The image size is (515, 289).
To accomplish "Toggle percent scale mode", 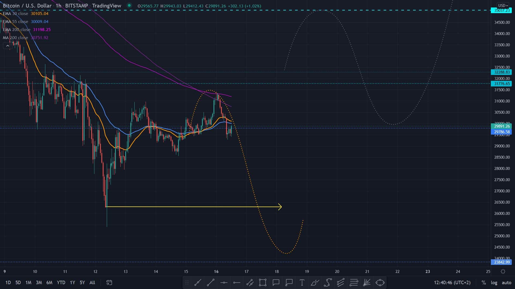I will (x=484, y=283).
